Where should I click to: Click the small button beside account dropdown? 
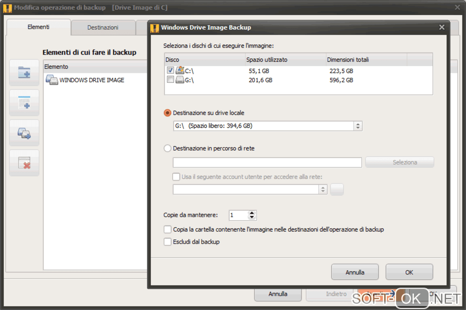pyautogui.click(x=337, y=189)
